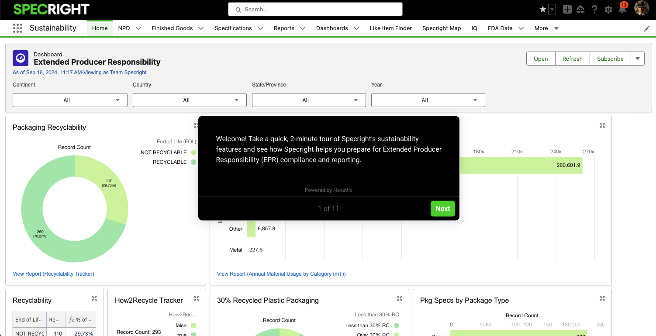Click the Favorites star icon

pyautogui.click(x=542, y=9)
